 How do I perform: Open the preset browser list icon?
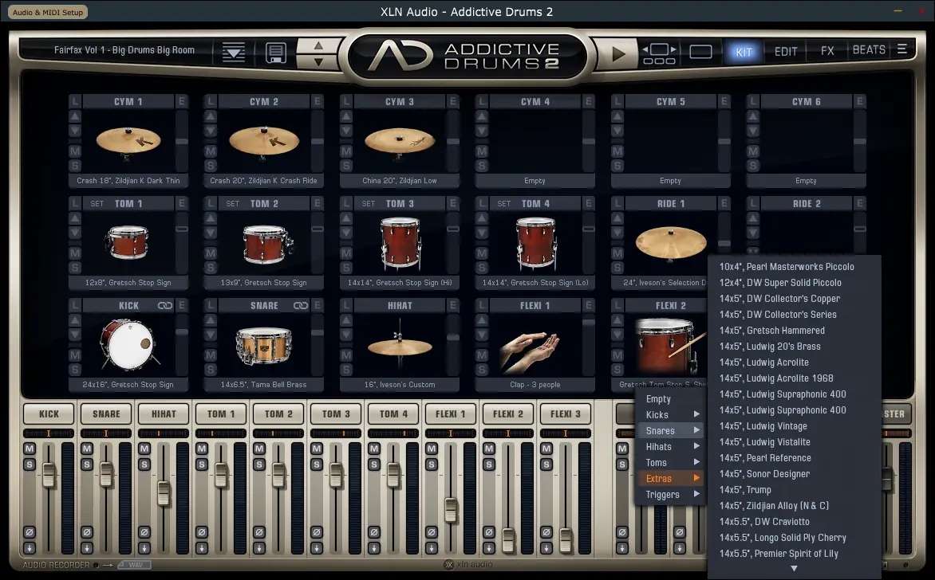click(233, 53)
